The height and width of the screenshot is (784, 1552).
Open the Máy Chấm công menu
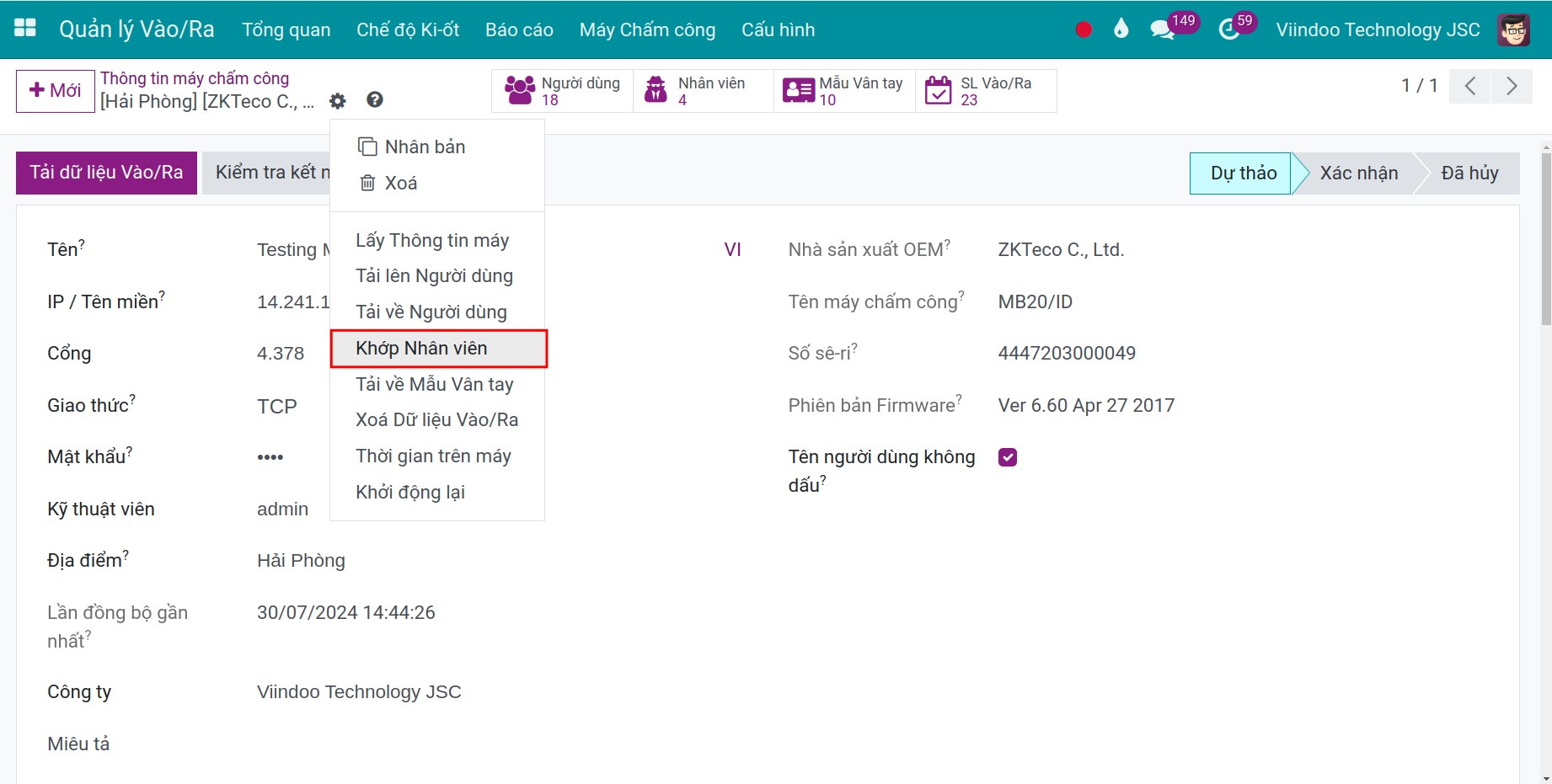pos(647,30)
